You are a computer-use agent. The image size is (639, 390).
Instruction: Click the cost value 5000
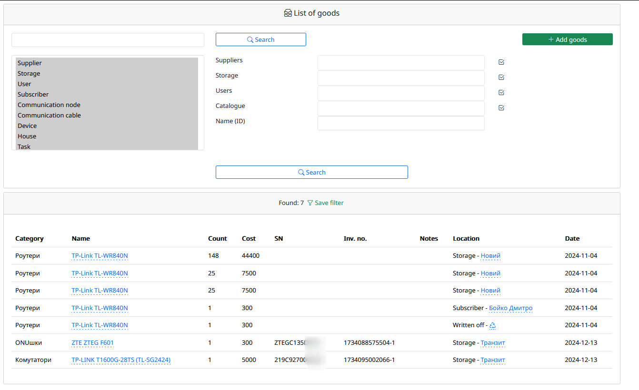click(249, 360)
